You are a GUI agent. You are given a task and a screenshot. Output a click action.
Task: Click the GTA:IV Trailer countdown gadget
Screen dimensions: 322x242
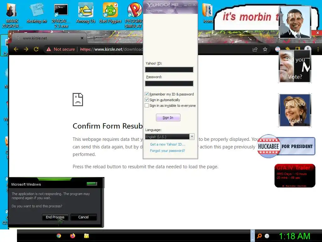295,176
